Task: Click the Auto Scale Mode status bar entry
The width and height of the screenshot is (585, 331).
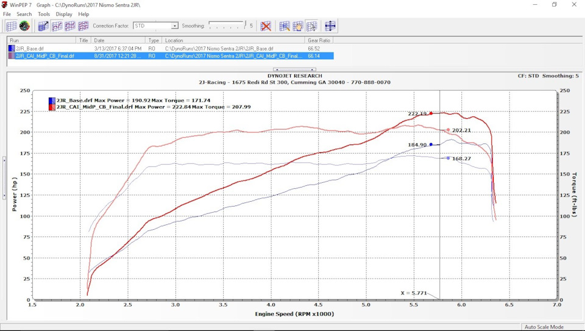Action: tap(544, 327)
